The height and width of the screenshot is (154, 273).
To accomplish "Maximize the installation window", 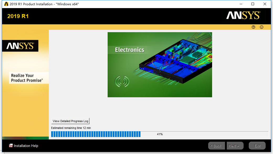I will click(x=253, y=4).
